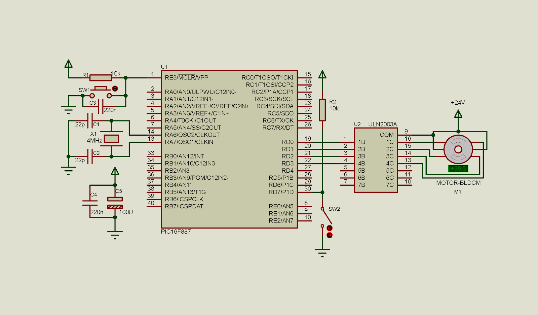Screen dimensions: 538x315
Task: Click the RD7/P1D pin label
Action: pos(281,192)
